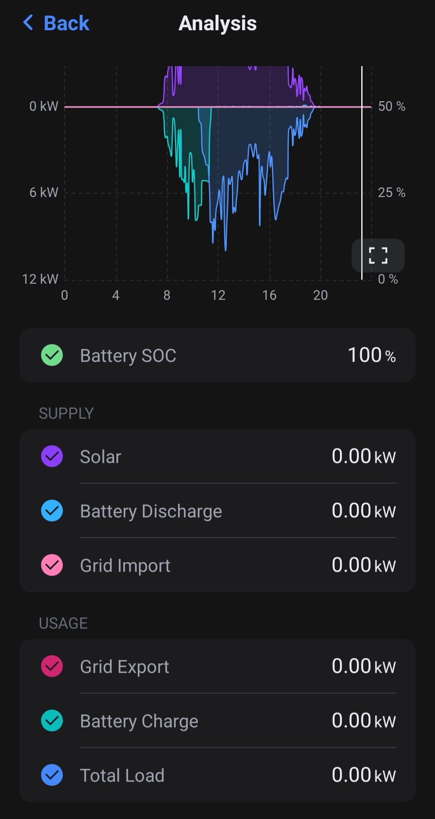
Task: Tap the Grid Export row label
Action: (x=124, y=667)
